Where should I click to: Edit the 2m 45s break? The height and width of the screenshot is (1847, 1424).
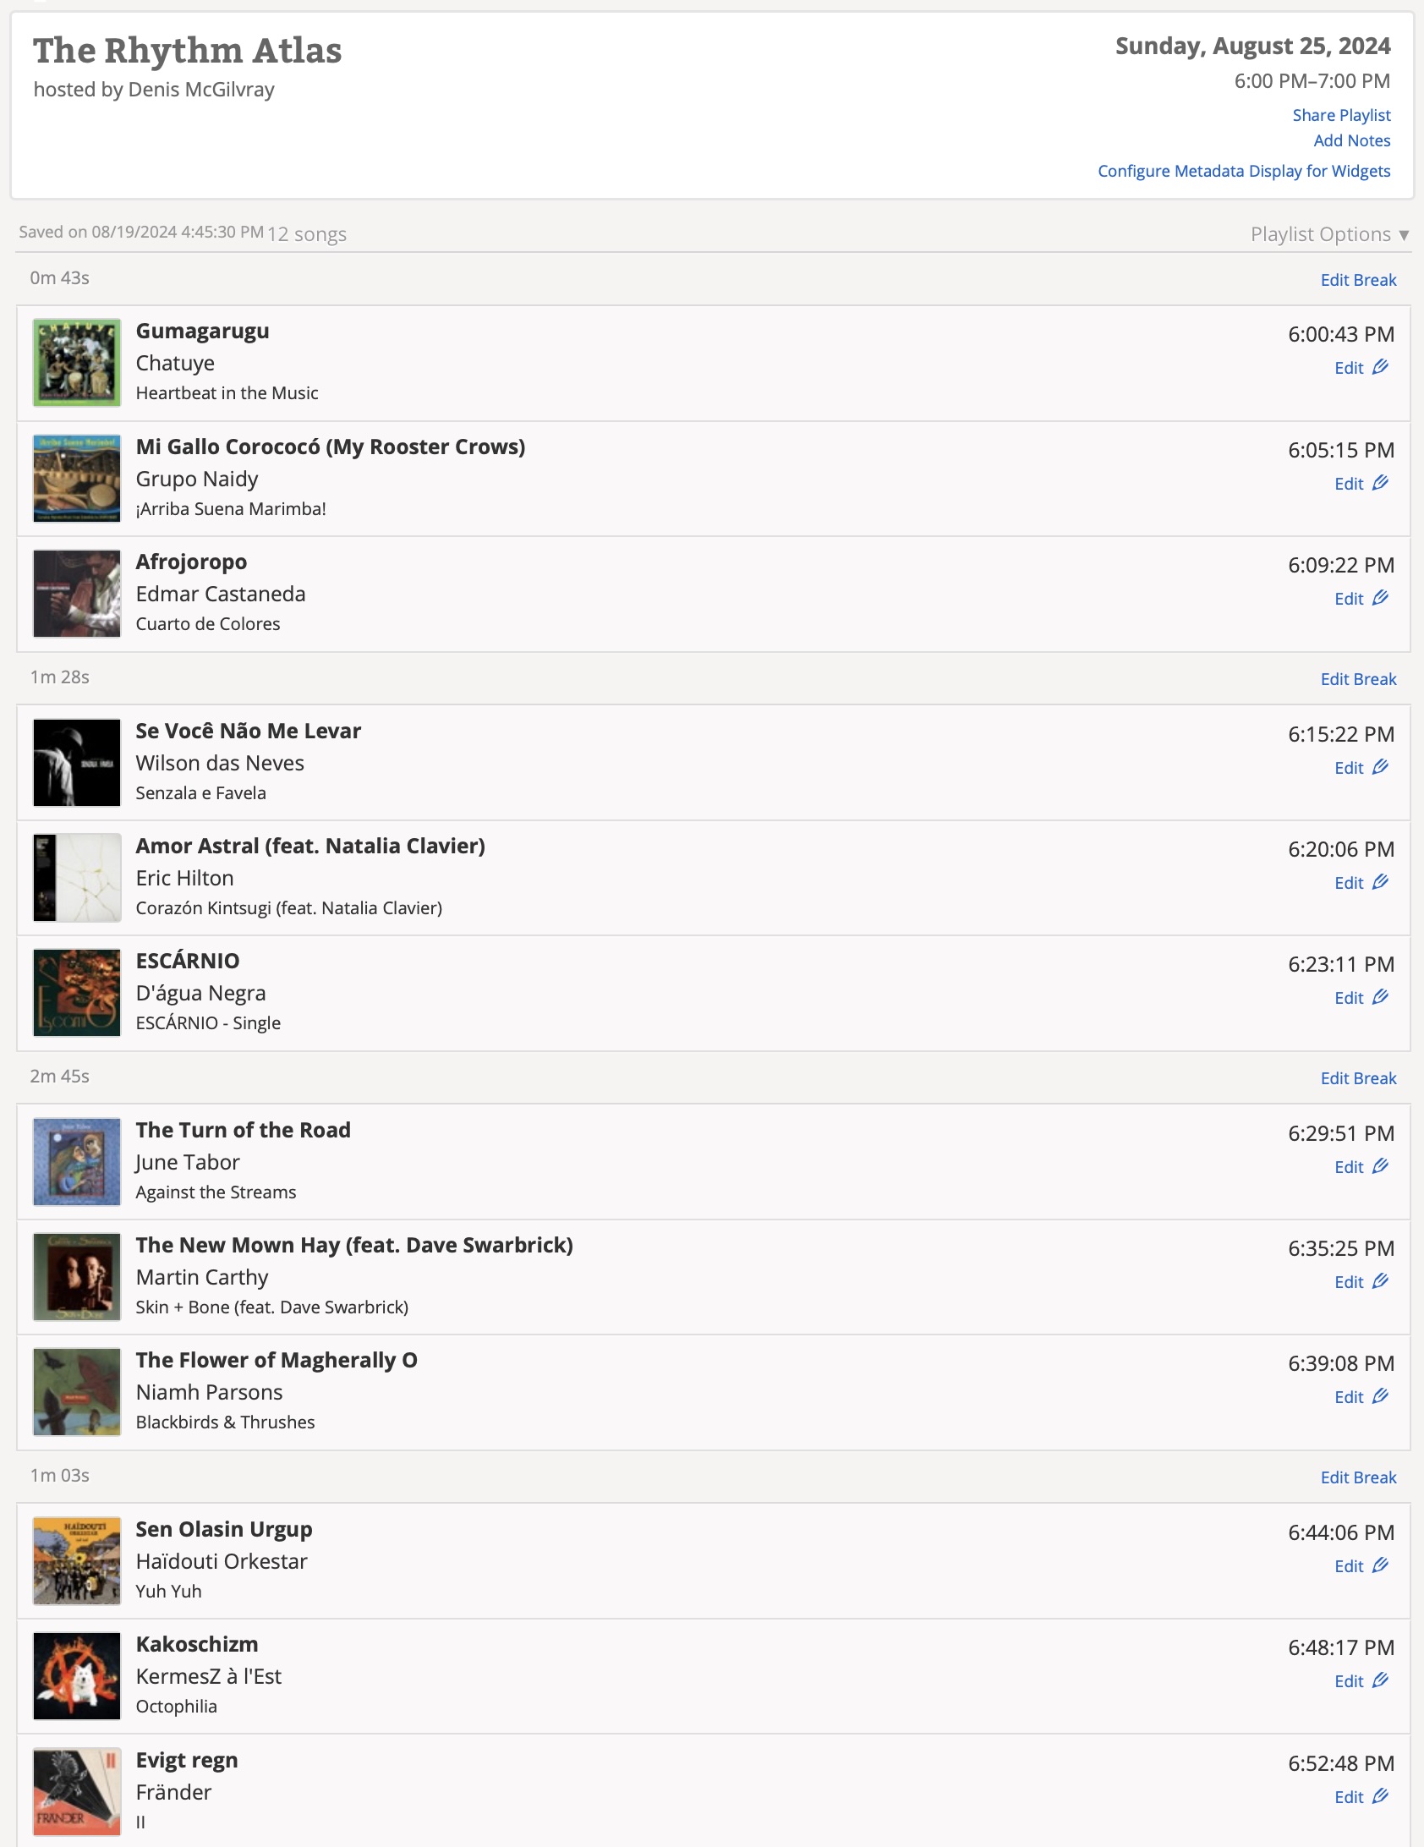coord(1358,1078)
